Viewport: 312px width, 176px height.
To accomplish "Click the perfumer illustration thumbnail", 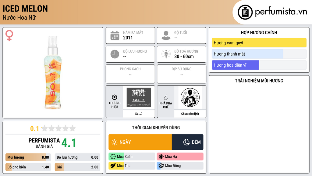I will [190, 97].
